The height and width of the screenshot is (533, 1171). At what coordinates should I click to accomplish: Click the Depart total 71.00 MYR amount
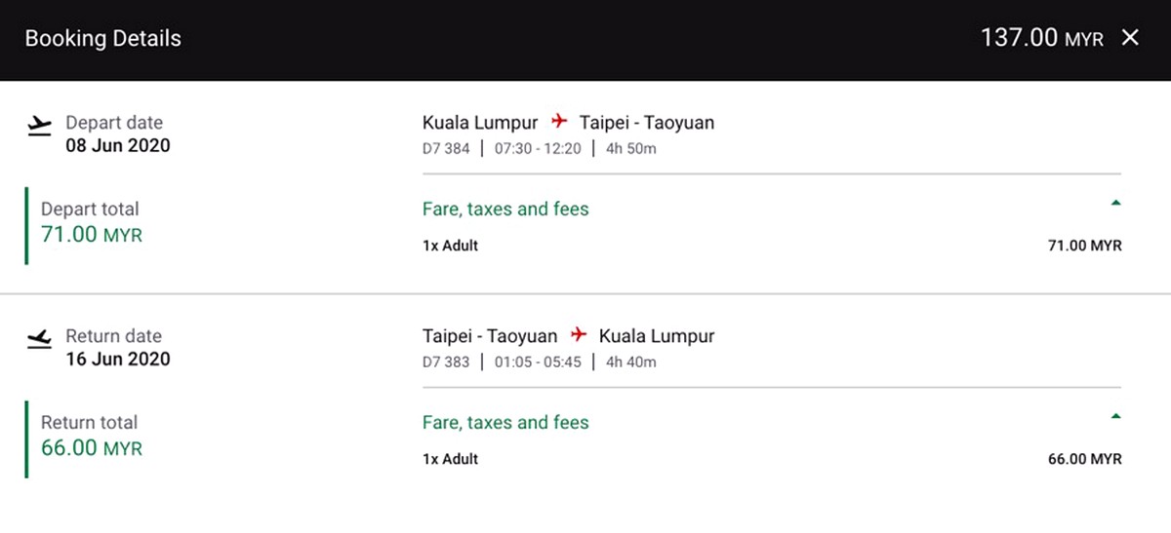(x=92, y=235)
